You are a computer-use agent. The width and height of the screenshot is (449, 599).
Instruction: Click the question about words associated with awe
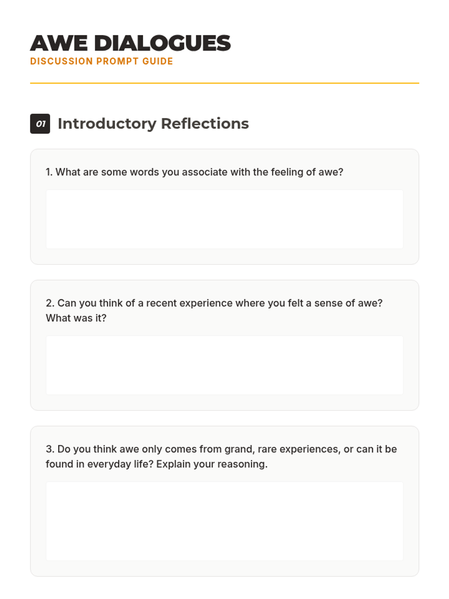[x=195, y=172]
